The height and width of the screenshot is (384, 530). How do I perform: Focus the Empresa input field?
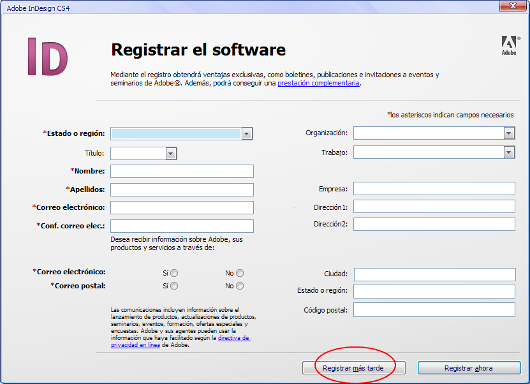point(434,189)
